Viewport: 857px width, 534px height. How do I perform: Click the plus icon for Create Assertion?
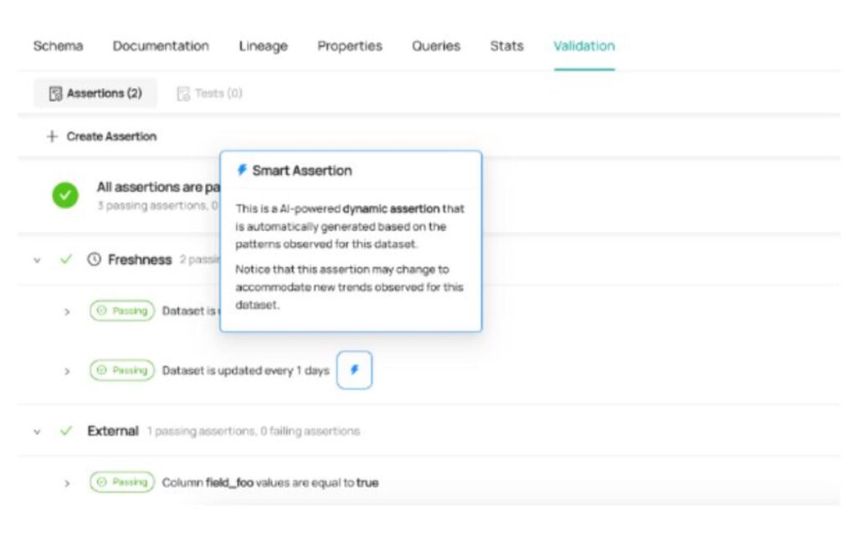coord(52,136)
